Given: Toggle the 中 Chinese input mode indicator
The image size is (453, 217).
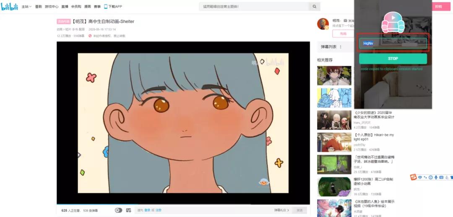Looking at the screenshot, I should tap(420, 177).
